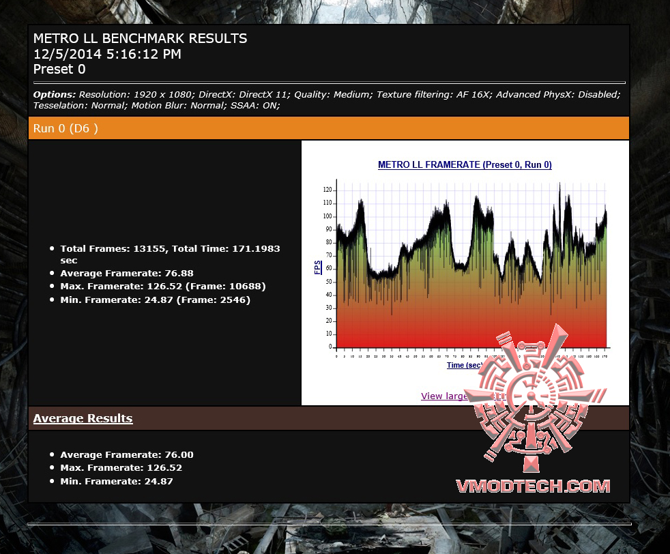The width and height of the screenshot is (670, 554).
Task: Click 'Max. Framerate: 126.52' in Average Results
Action: (121, 468)
